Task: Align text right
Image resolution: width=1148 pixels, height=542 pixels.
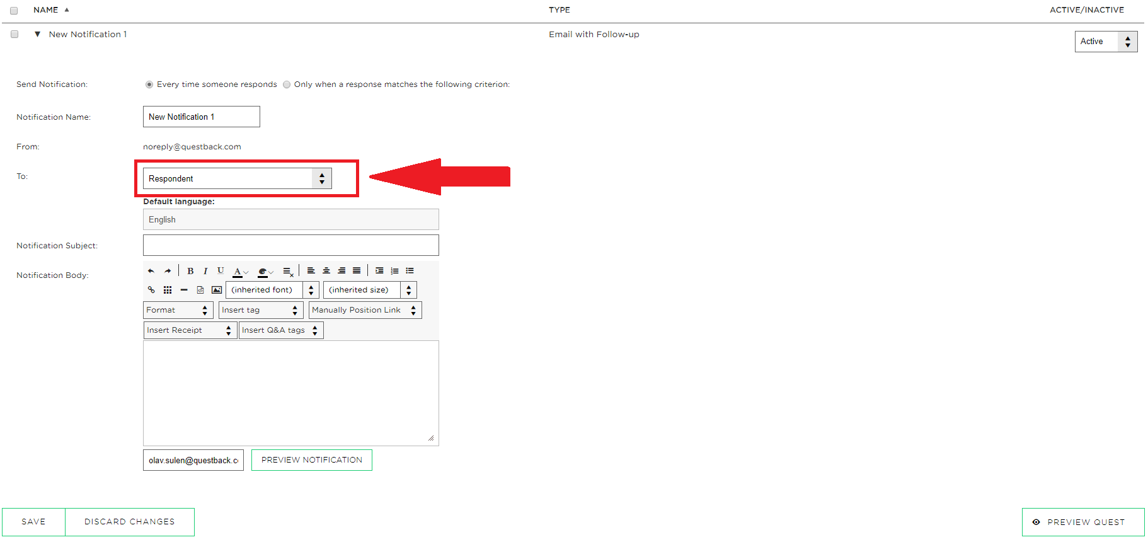Action: tap(342, 271)
